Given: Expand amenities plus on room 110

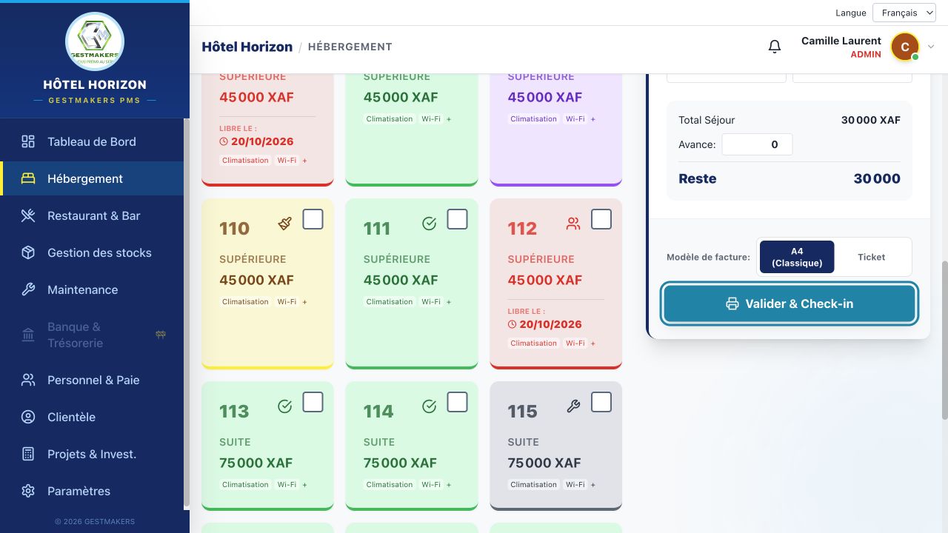Looking at the screenshot, I should [304, 302].
